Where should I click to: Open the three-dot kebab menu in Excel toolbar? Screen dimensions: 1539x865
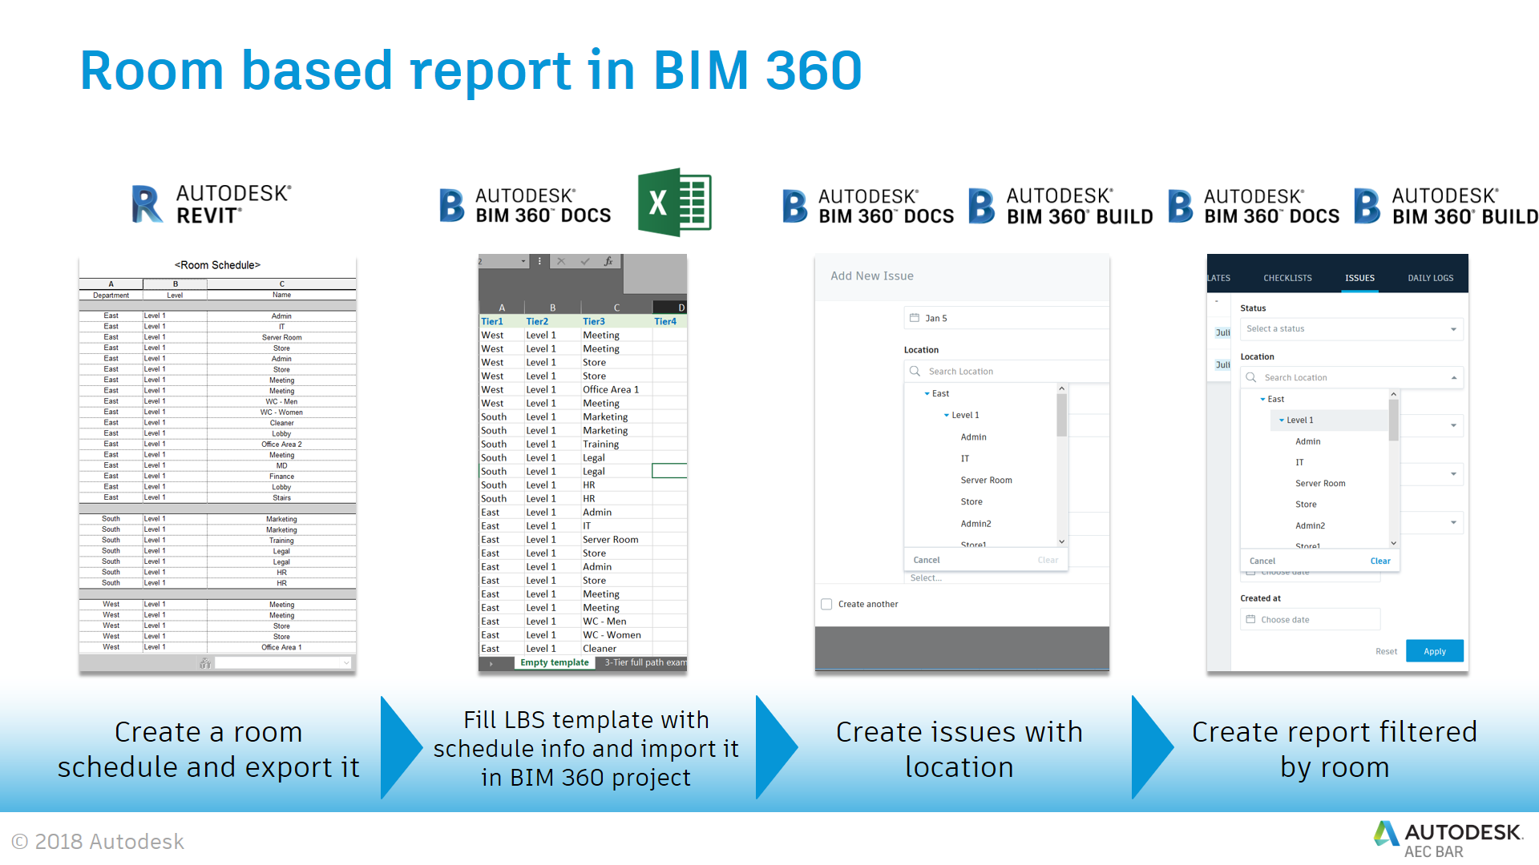[x=539, y=261]
